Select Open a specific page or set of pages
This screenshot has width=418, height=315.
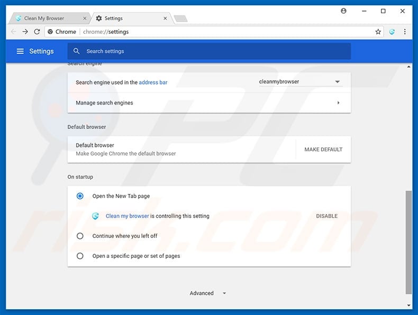80,256
